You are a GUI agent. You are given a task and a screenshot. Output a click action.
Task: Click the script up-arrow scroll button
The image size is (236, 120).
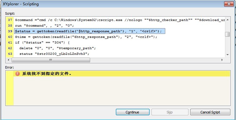tap(228, 20)
